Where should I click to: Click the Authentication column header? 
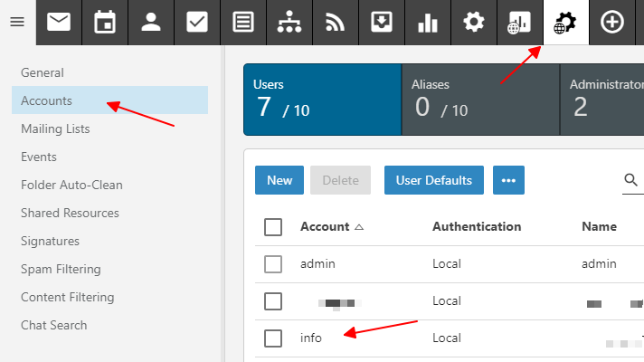tap(477, 226)
